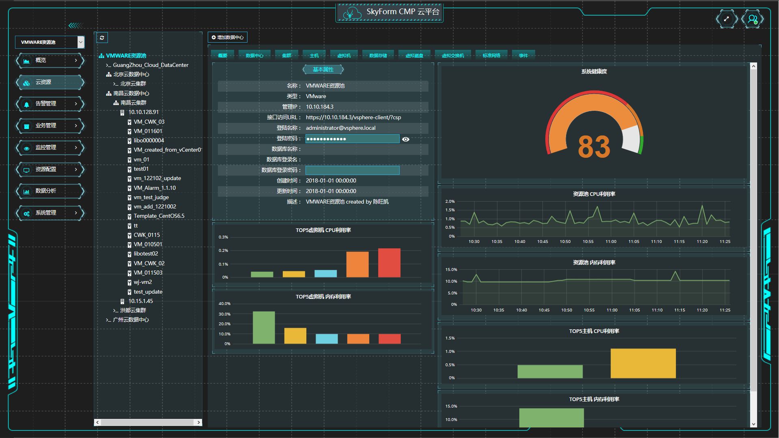
Task: Collapse the sidebar with the chevron arrows
Action: coord(76,26)
